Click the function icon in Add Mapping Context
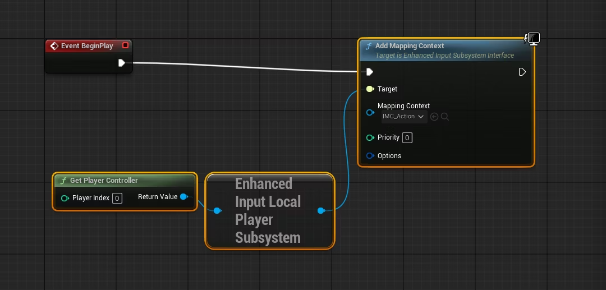Screen dimensions: 606x290 click(368, 46)
